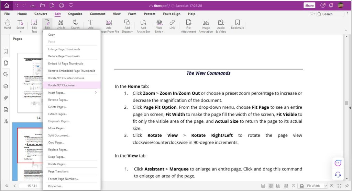Screen dimensions: 352x191
Task: Click the Share button
Action: click(309, 5)
